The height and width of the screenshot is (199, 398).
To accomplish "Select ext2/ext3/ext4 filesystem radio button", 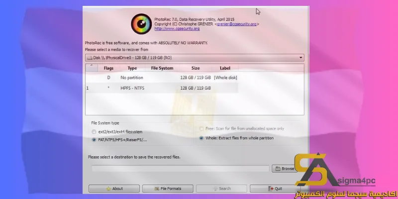I will pyautogui.click(x=94, y=132).
